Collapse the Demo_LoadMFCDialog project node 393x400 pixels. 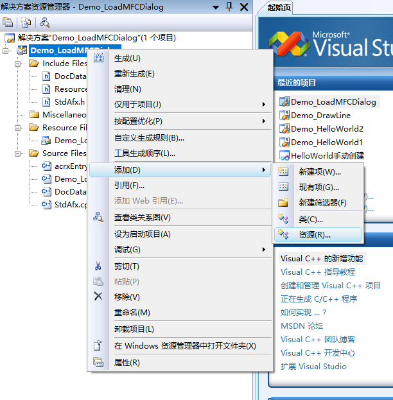5,51
